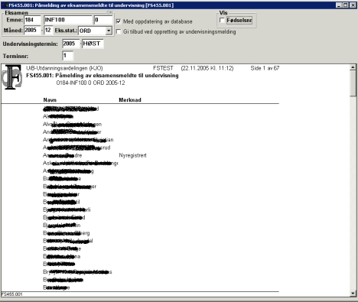Maximize the FS455.001 window
Image resolution: width=358 pixels, height=302 pixels.
tap(346, 5)
